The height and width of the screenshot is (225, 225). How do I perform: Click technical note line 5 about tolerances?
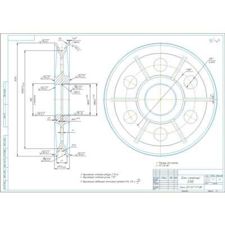click(x=111, y=182)
